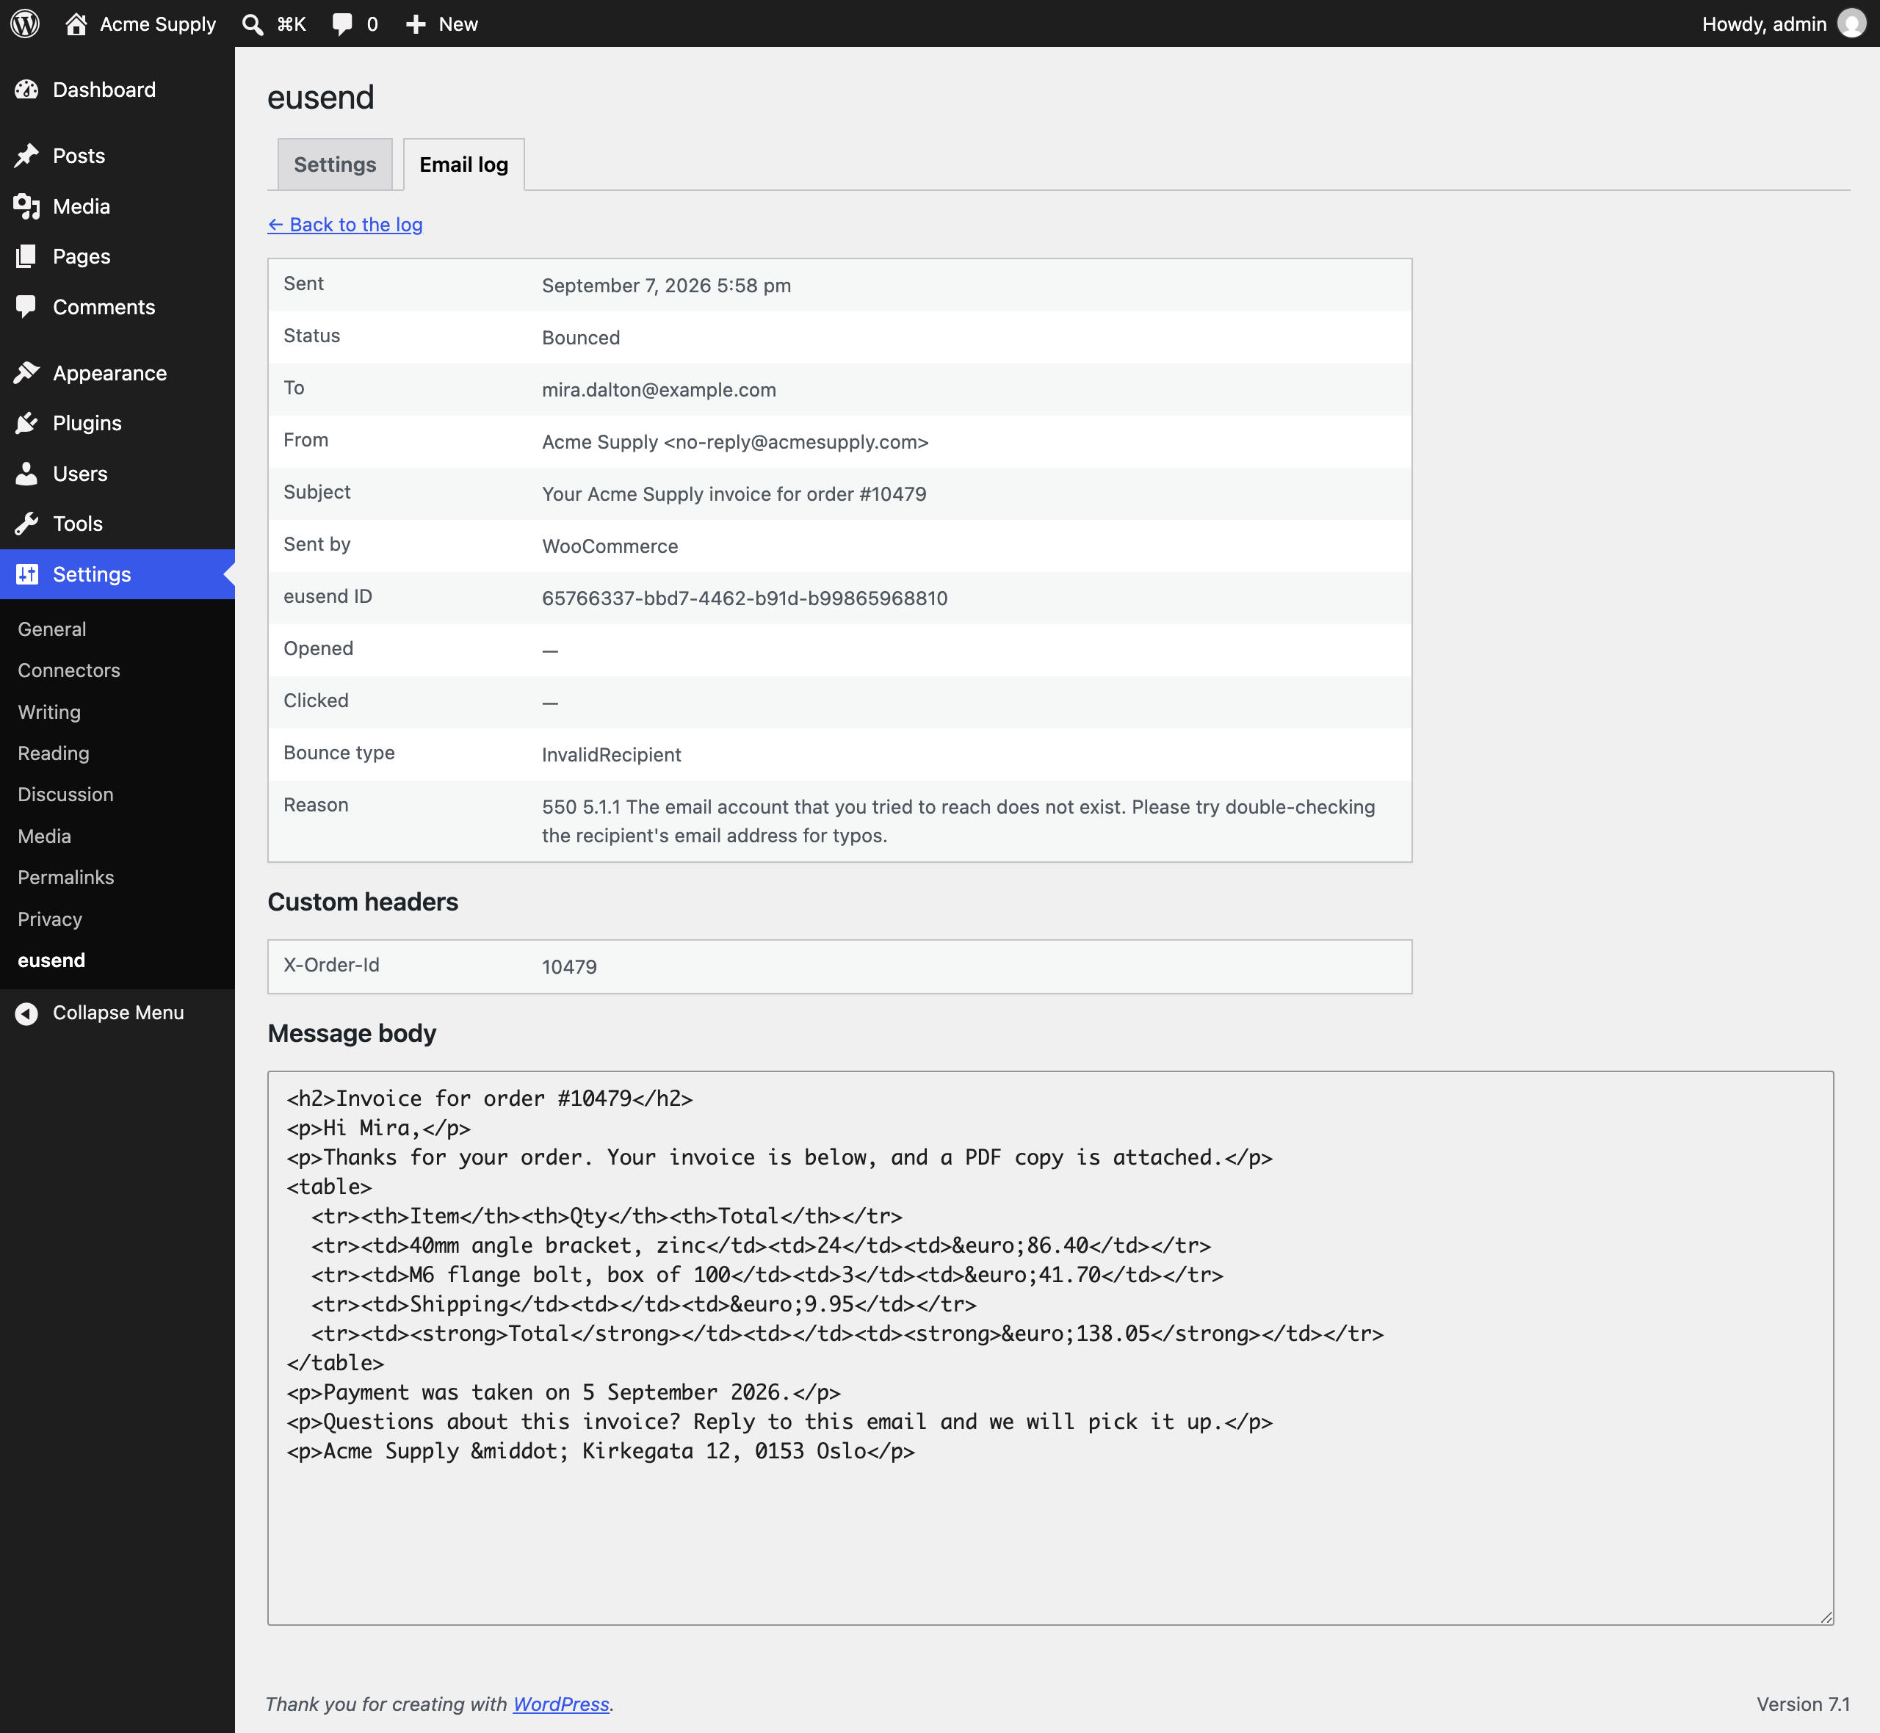The height and width of the screenshot is (1733, 1880).
Task: Click the sent date September 7, 2026 5:58 pm
Action: tap(666, 286)
